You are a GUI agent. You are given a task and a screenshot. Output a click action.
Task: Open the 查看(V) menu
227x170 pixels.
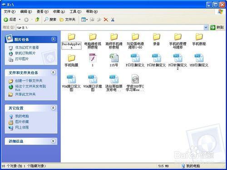click(x=42, y=12)
